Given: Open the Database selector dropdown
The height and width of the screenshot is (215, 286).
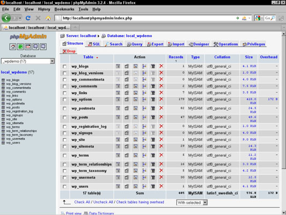Looking at the screenshot, I should click(28, 61).
